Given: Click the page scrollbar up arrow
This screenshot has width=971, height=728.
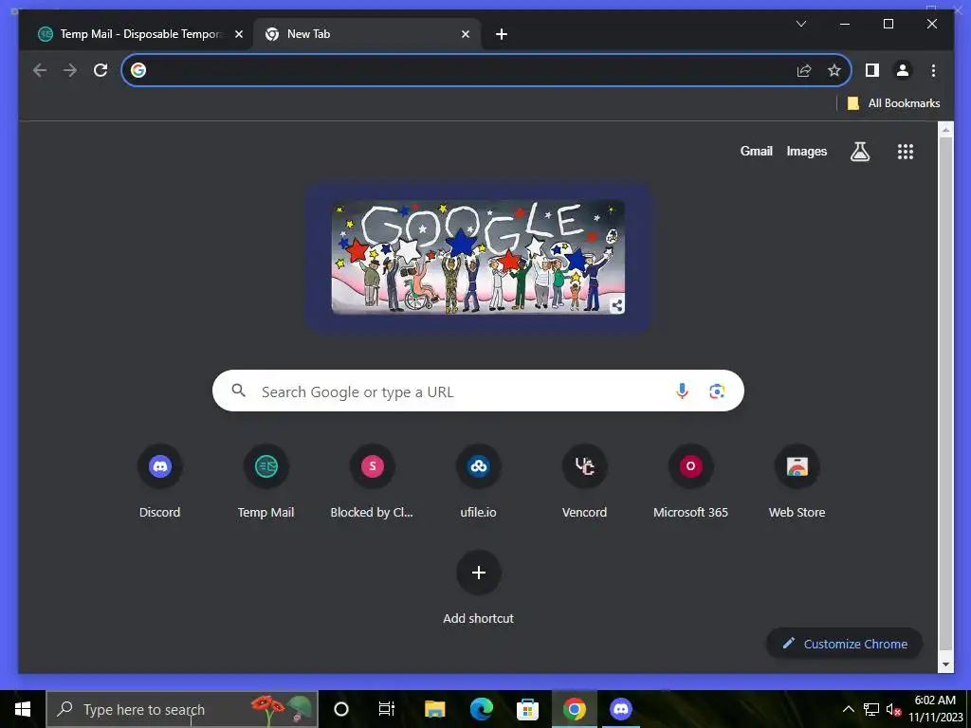Looking at the screenshot, I should pos(945,130).
